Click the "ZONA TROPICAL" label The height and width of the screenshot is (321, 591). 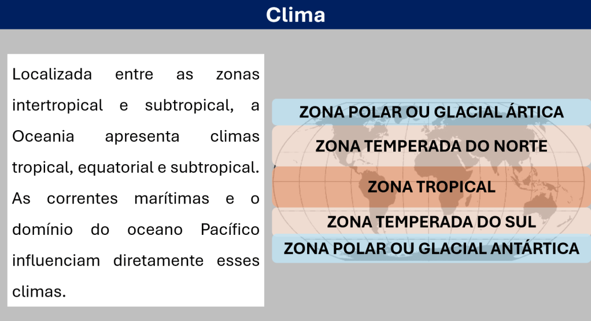[x=431, y=187]
